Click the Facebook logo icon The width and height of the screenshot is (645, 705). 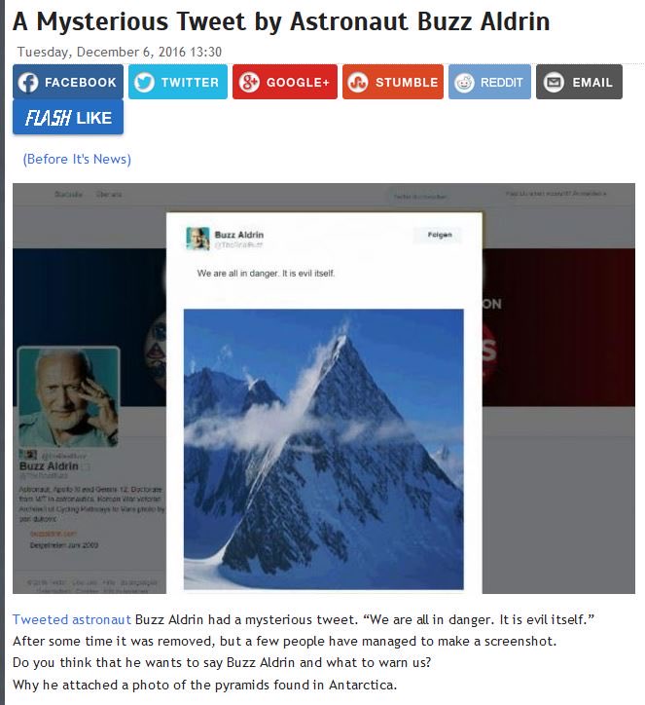tap(28, 83)
